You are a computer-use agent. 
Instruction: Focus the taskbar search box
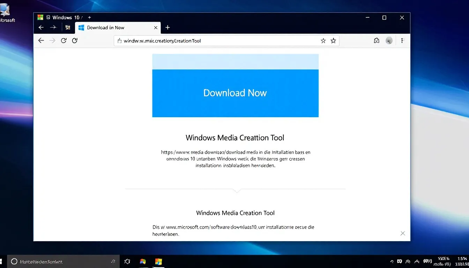(x=63, y=261)
